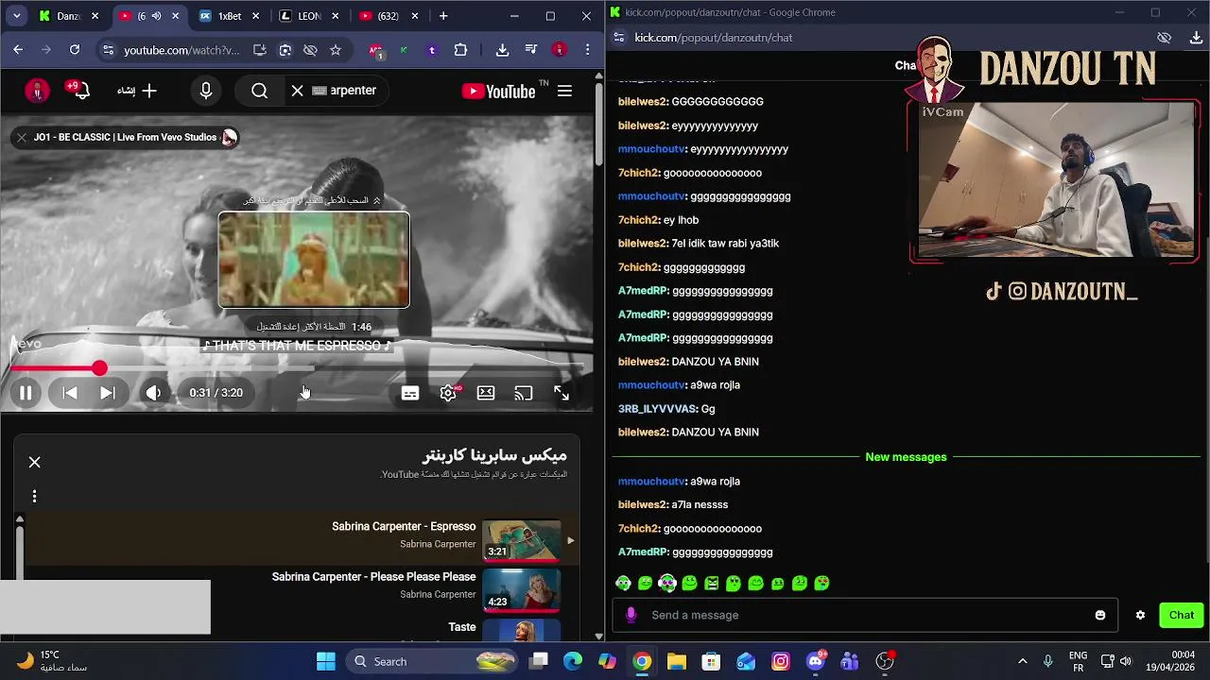Skip to the next video
1210x680 pixels.
[108, 393]
